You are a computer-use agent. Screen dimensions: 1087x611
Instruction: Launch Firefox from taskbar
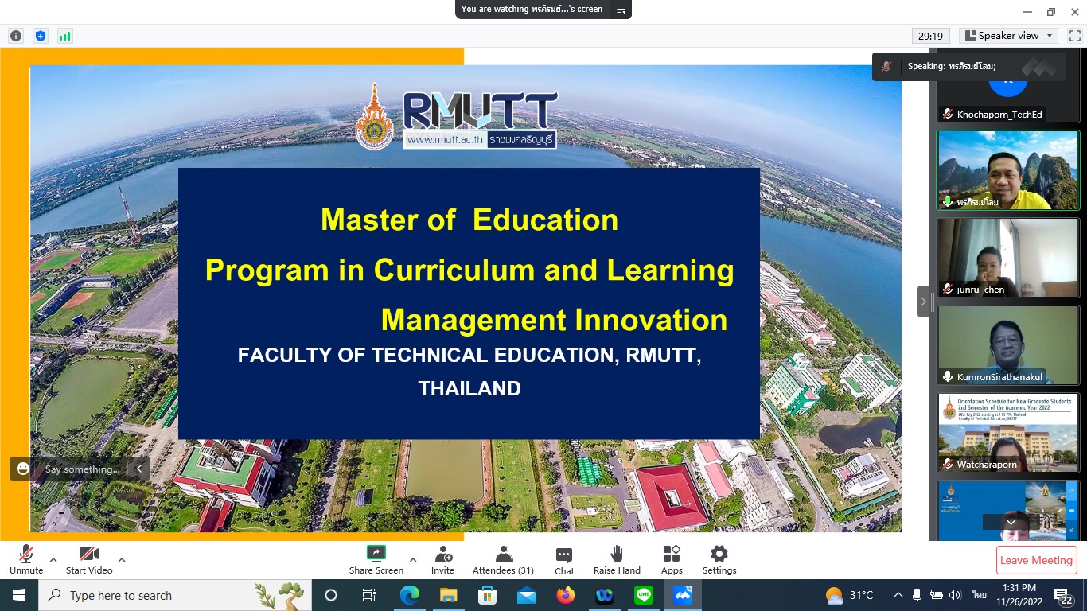tap(566, 595)
